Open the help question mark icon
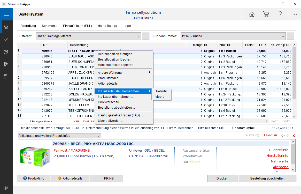301x194 pixels. [280, 14]
